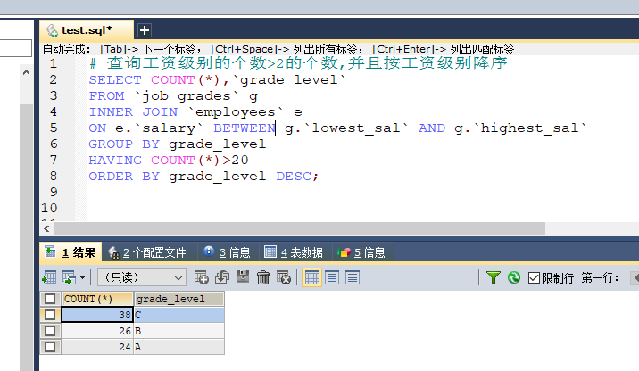Viewport: 639px width, 371px height.
Task: Click the export result grid icon
Action: click(x=50, y=277)
